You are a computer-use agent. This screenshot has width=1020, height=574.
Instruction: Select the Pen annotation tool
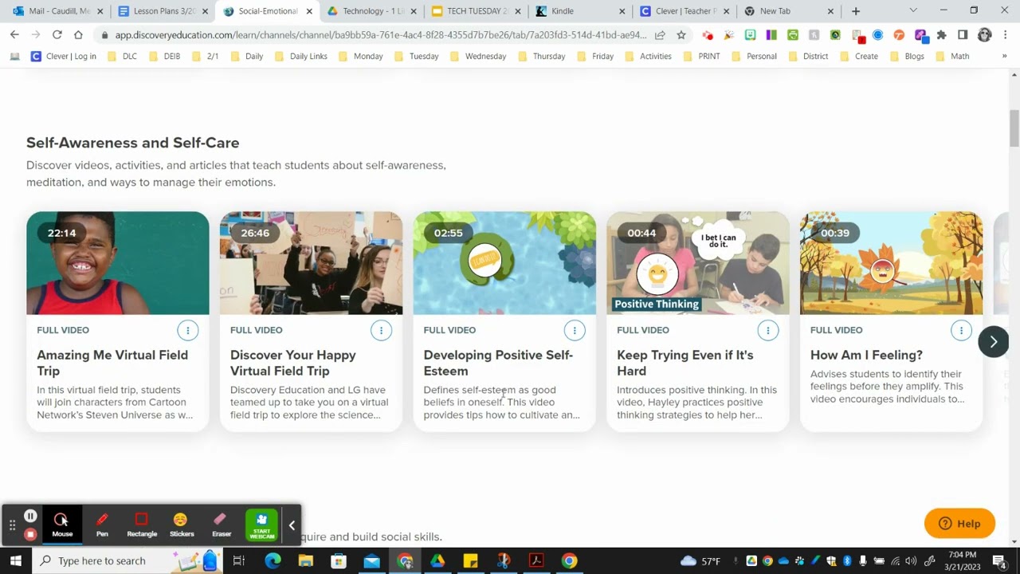click(102, 525)
